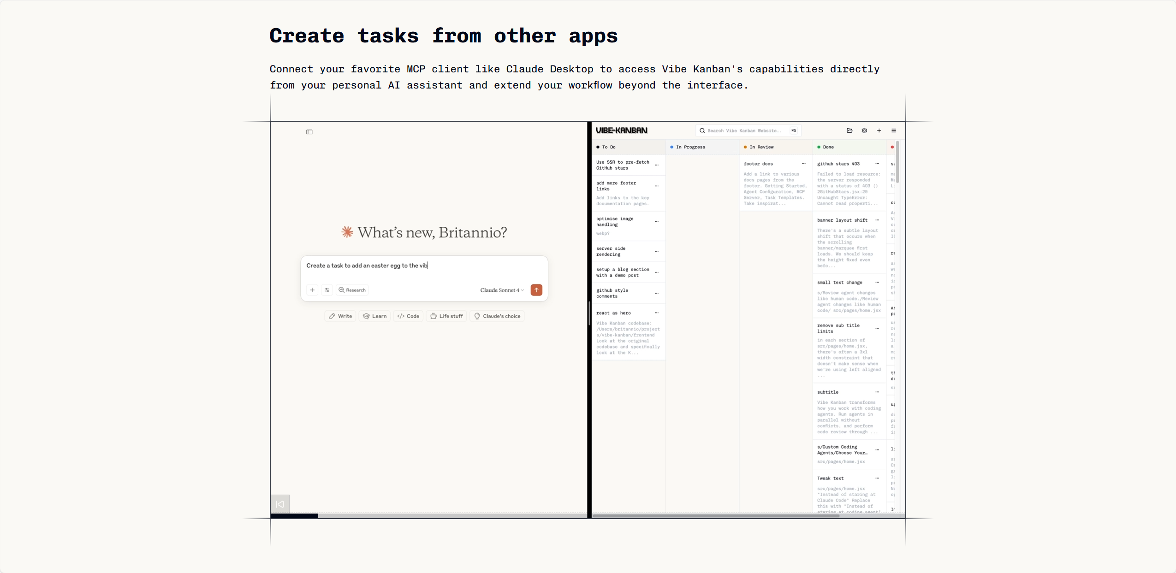Click the Research button

tap(352, 290)
